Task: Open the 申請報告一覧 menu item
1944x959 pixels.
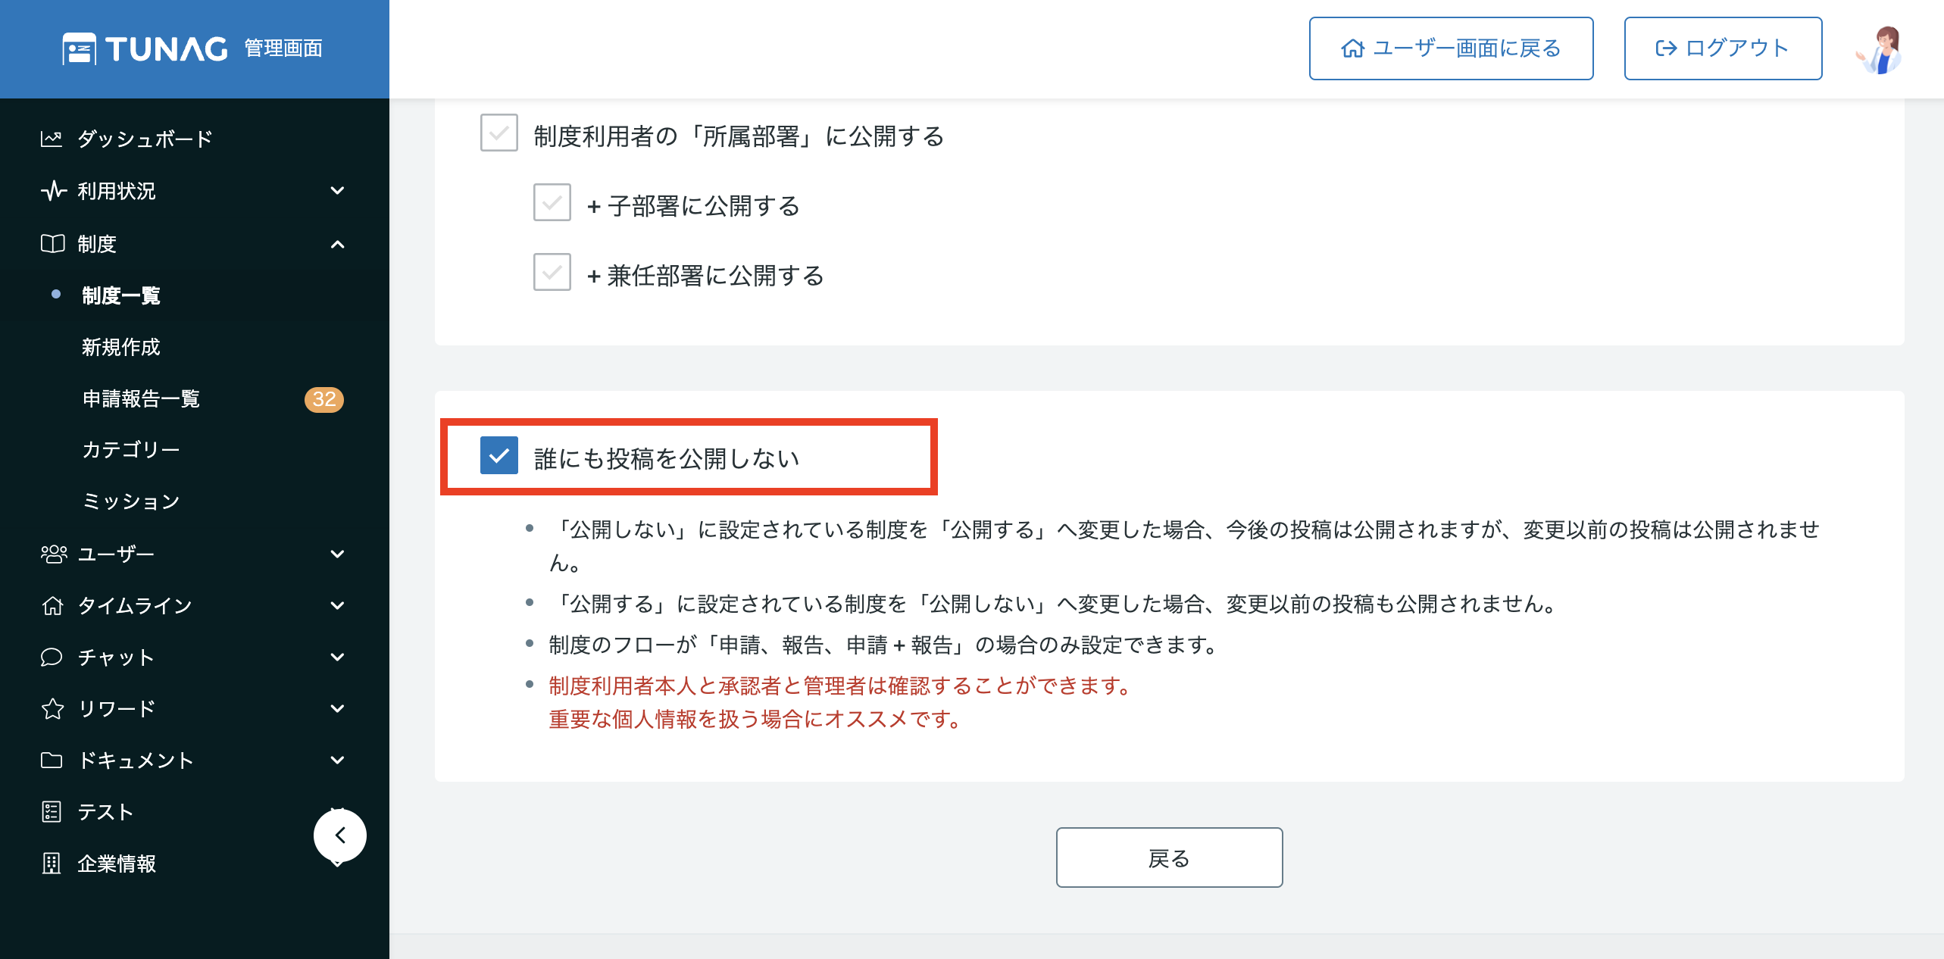Action: pos(141,398)
